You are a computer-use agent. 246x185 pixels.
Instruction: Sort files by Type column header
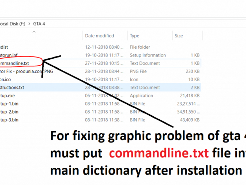(x=134, y=36)
